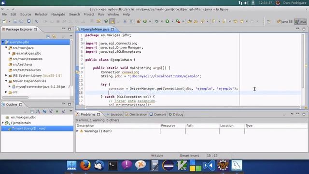
Task: Click the New file wizard icon
Action: 4,21
